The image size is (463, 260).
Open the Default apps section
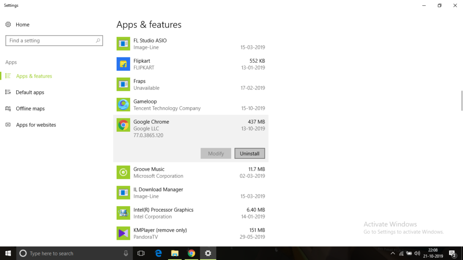tap(30, 93)
